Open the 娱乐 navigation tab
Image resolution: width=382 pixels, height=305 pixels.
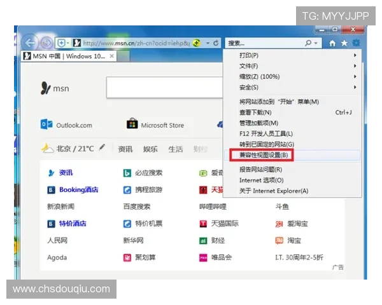coord(150,149)
